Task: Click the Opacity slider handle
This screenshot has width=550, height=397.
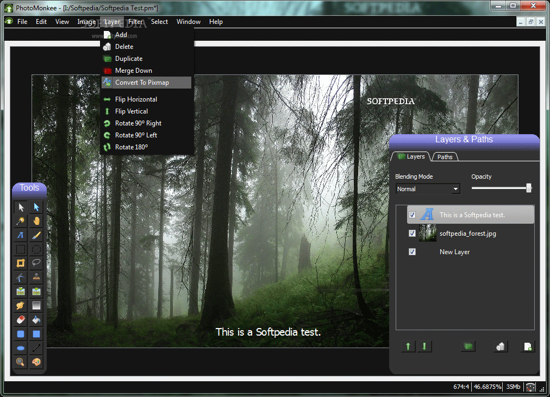Action: click(529, 188)
